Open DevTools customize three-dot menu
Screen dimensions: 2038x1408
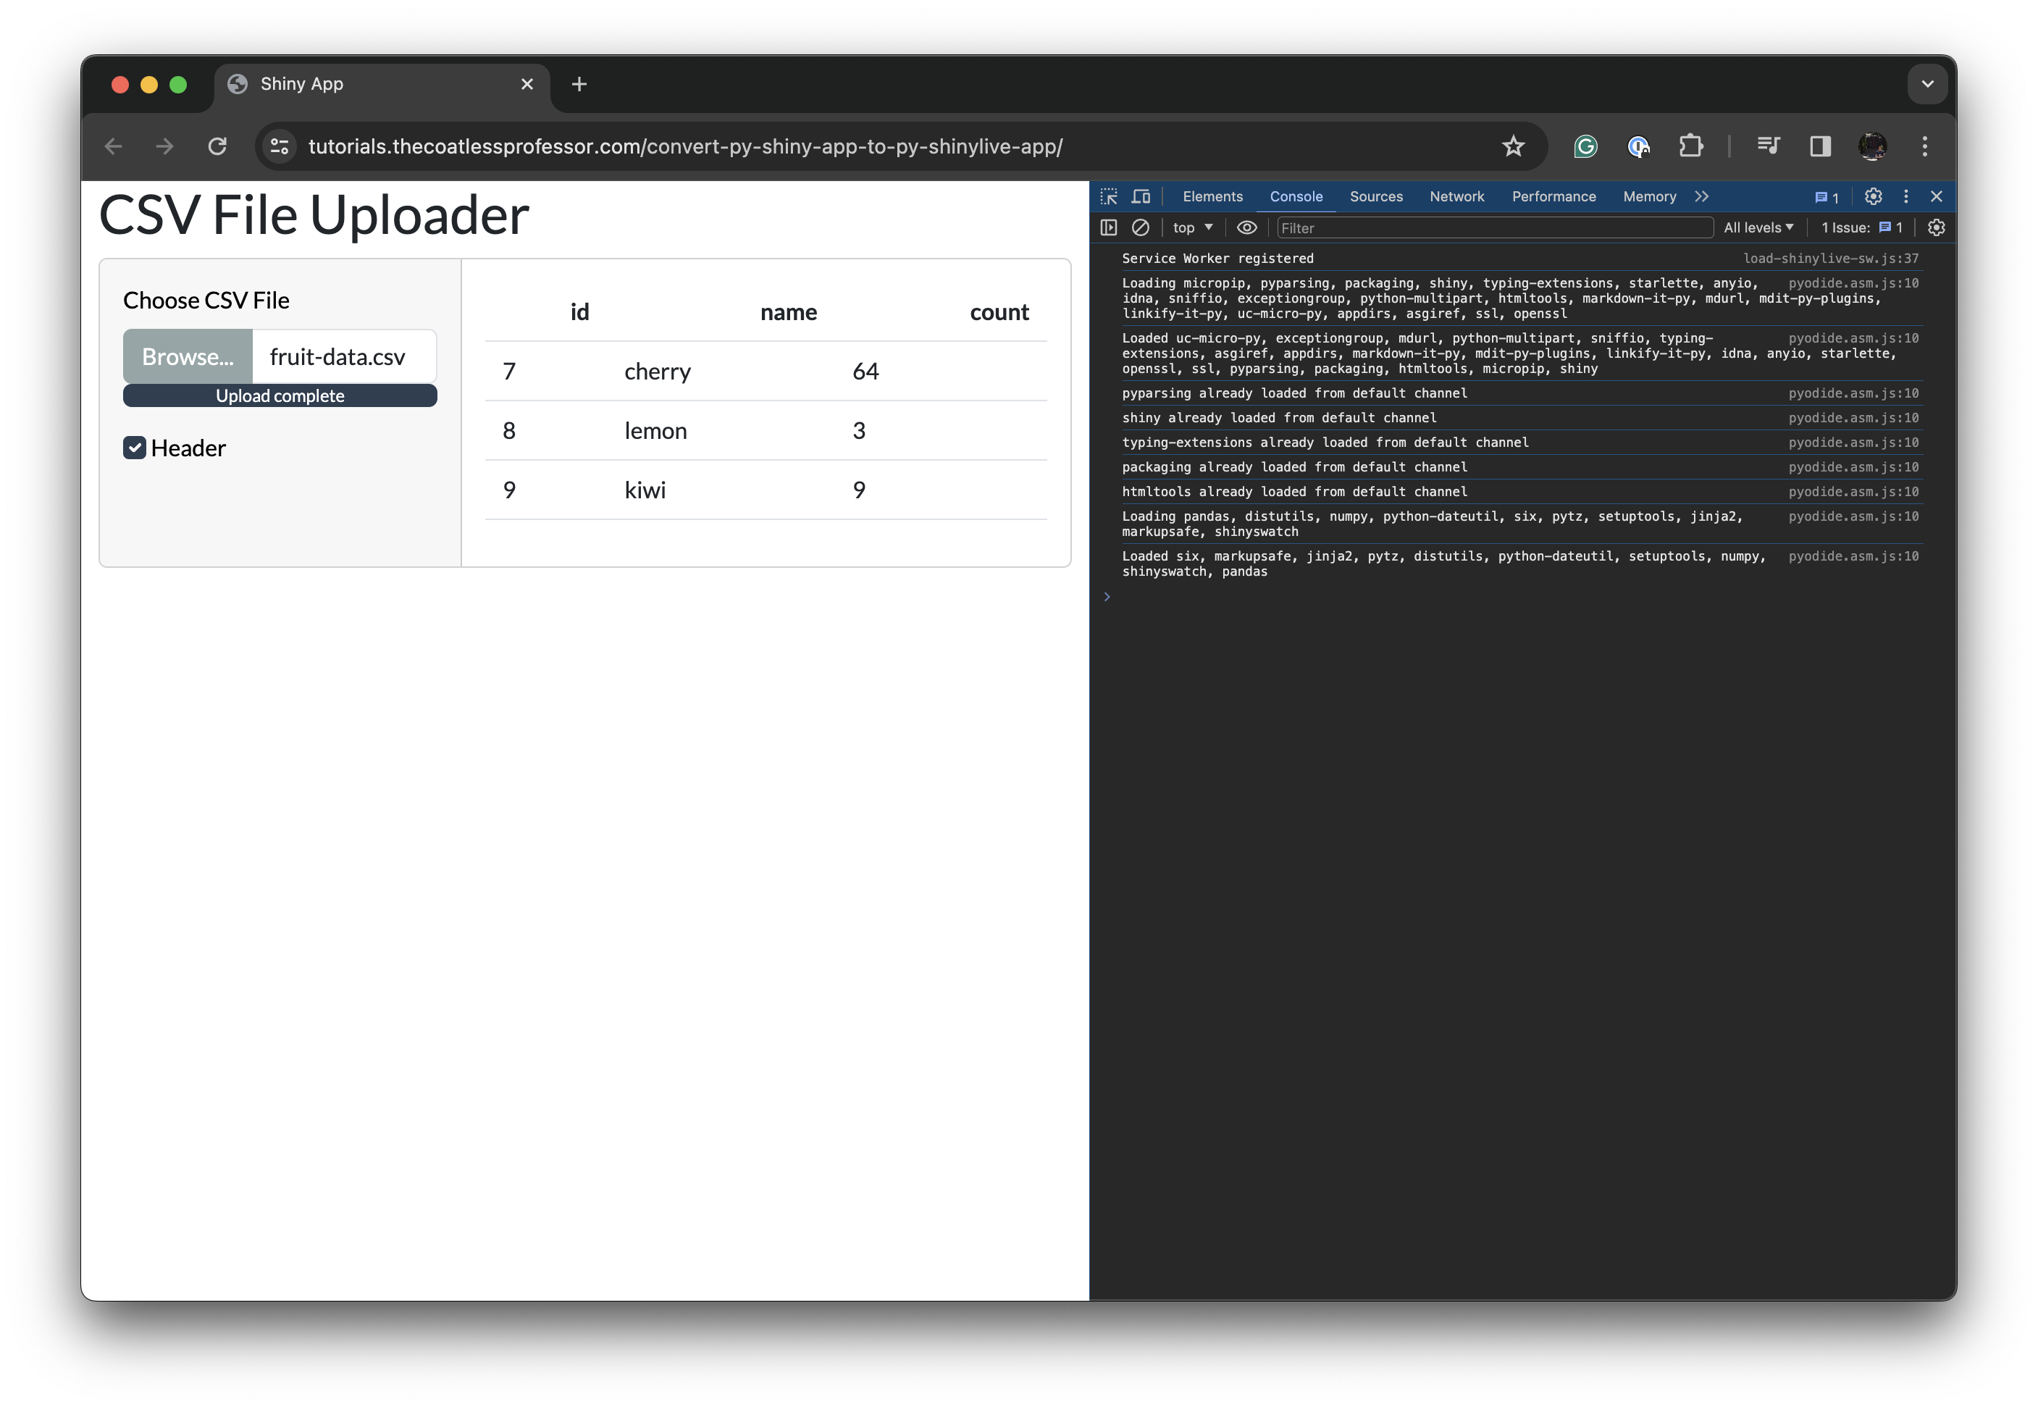[x=1905, y=197]
